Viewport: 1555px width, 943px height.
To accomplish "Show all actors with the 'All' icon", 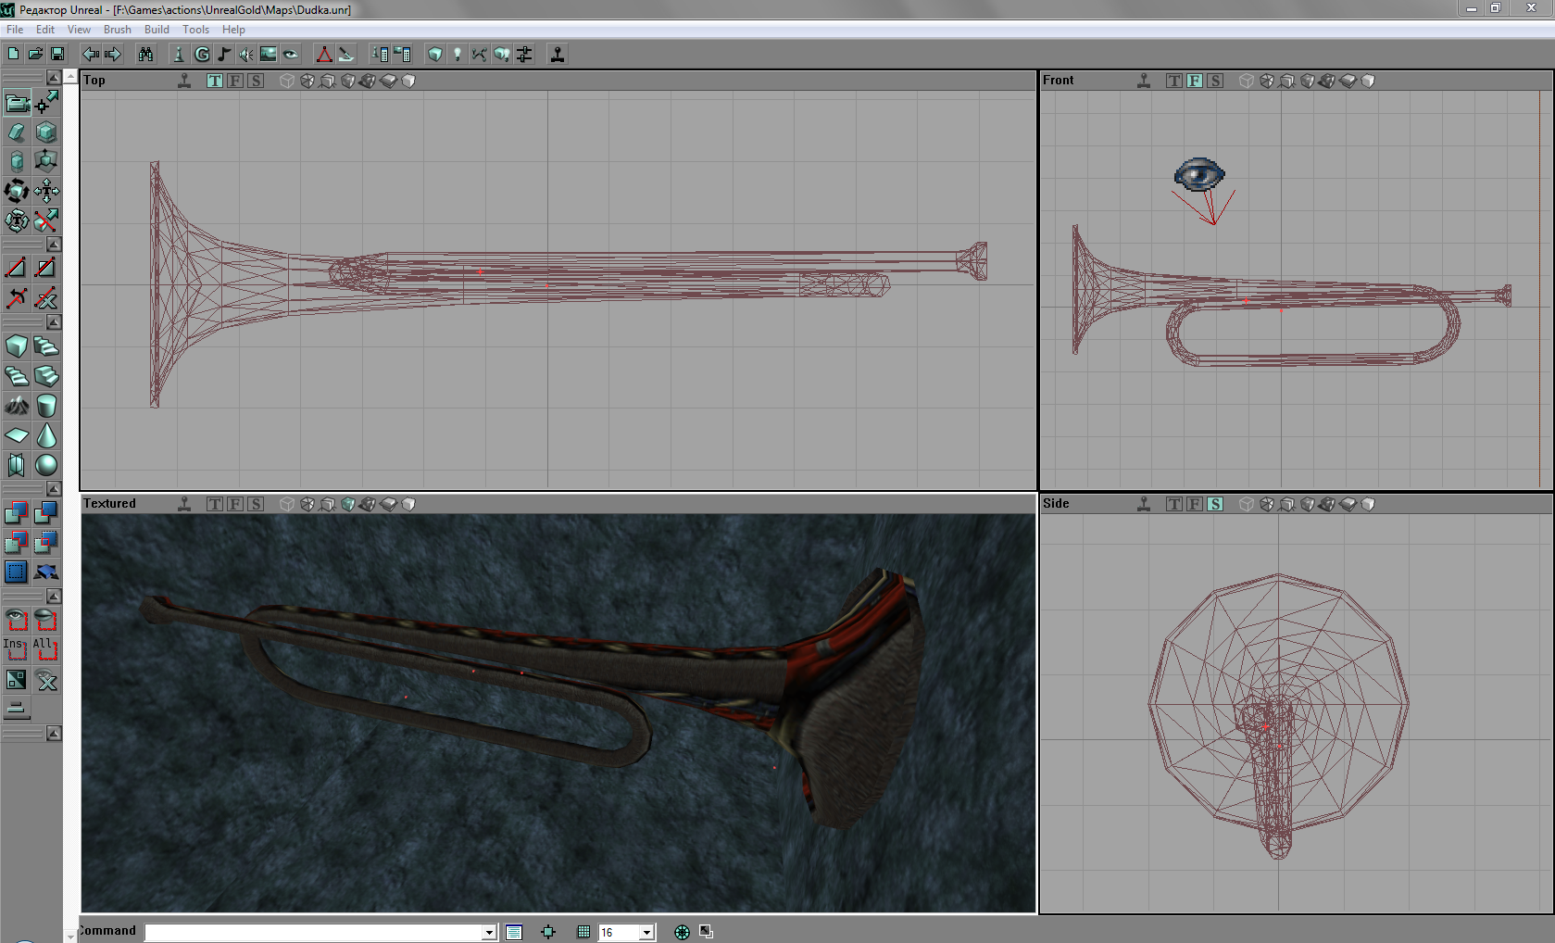I will (46, 649).
